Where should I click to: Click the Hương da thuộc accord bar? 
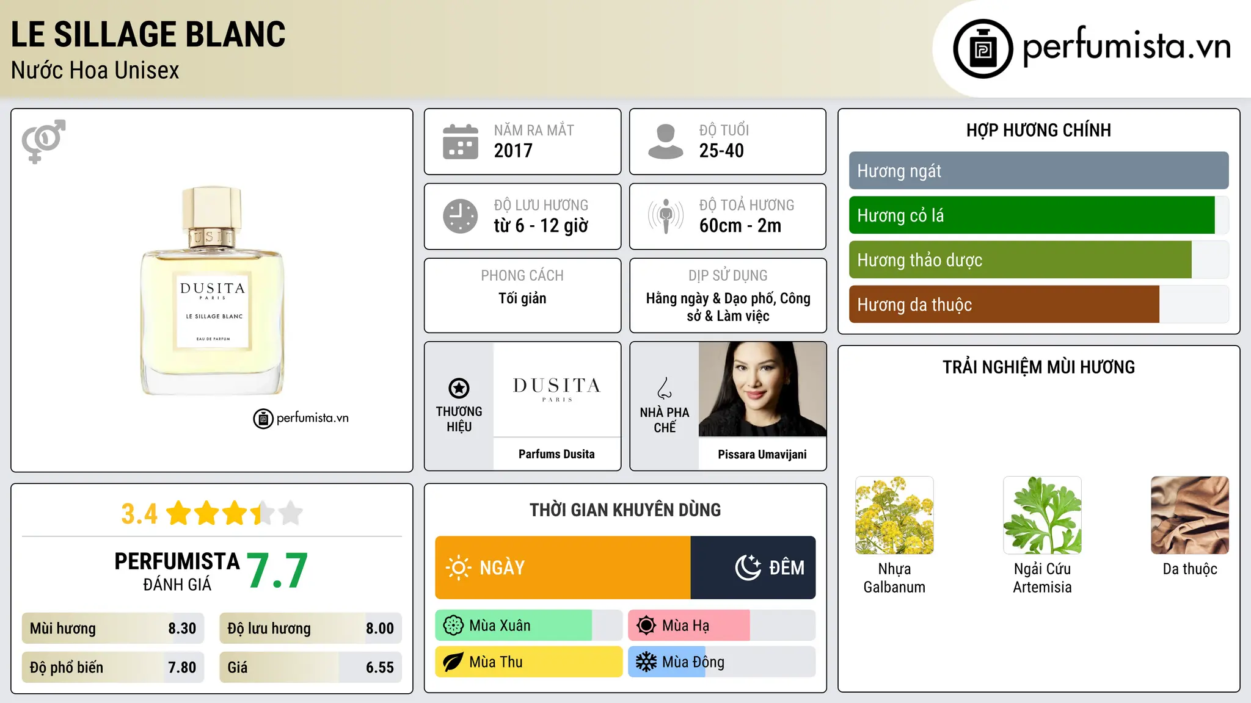(1038, 305)
